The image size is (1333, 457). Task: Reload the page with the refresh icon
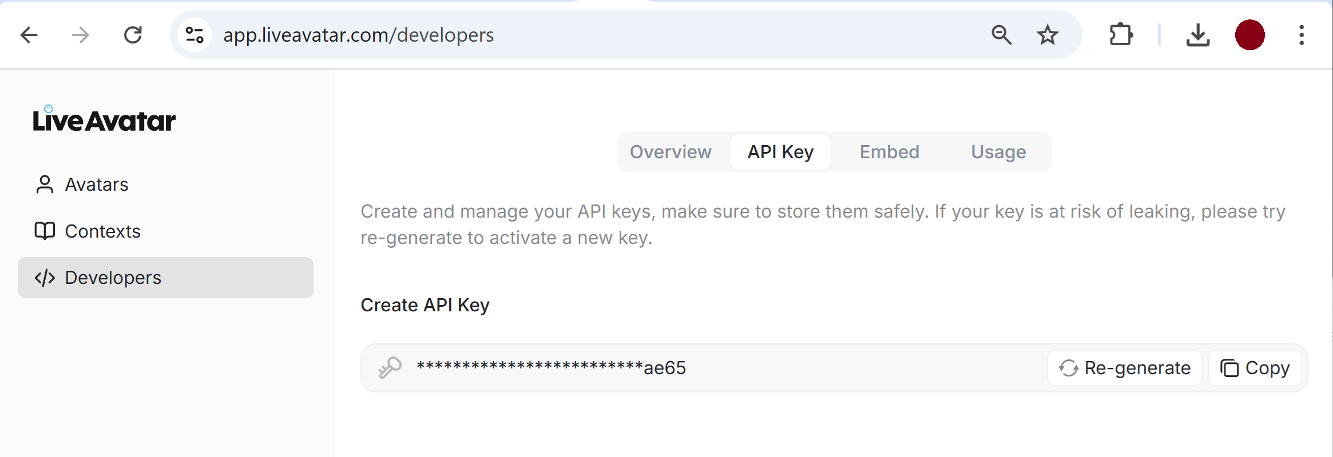[133, 35]
